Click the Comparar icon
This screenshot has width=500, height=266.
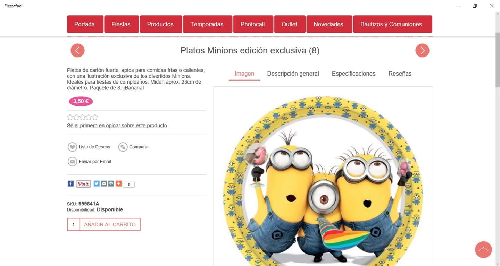[x=123, y=147]
